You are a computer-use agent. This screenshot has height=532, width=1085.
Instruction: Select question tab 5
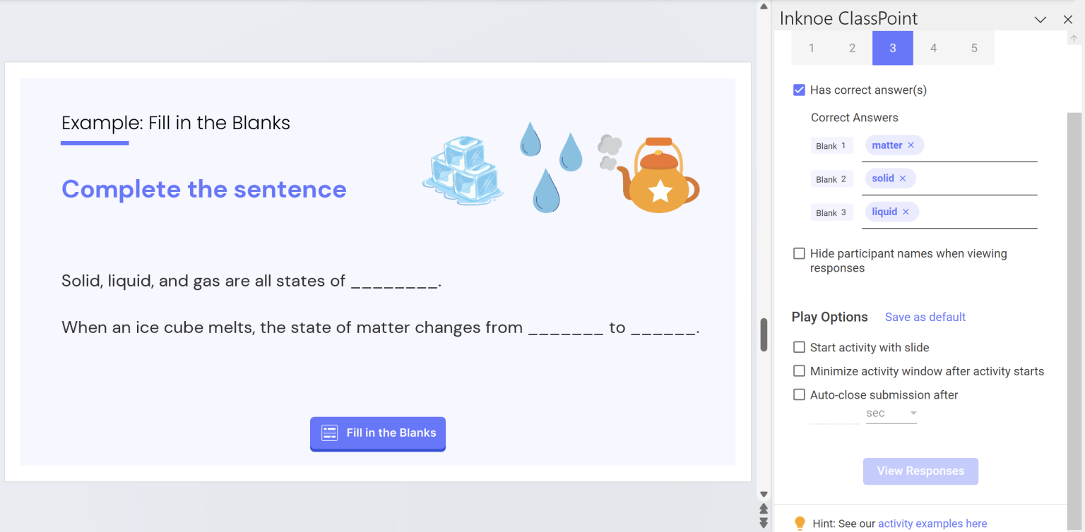pos(974,47)
